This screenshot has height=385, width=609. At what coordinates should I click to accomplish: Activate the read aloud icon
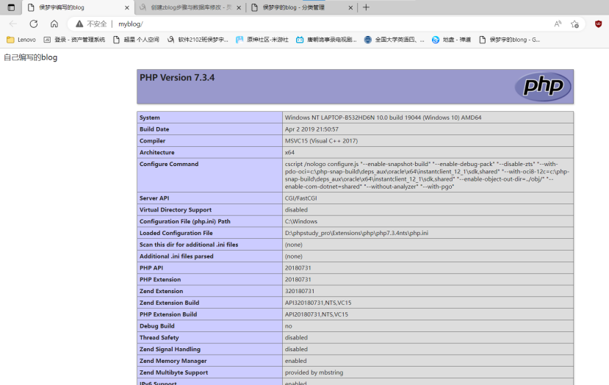tap(558, 24)
